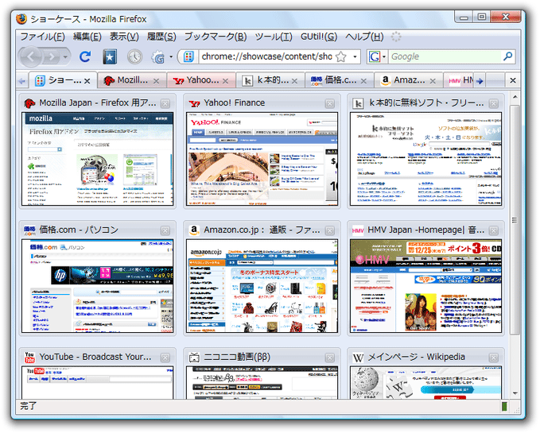The height and width of the screenshot is (433, 540).
Task: Open the HMV Japan page thumbnail
Action: coord(426,286)
